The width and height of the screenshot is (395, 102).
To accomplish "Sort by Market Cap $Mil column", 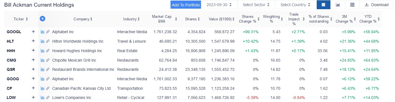I will click(x=164, y=19).
